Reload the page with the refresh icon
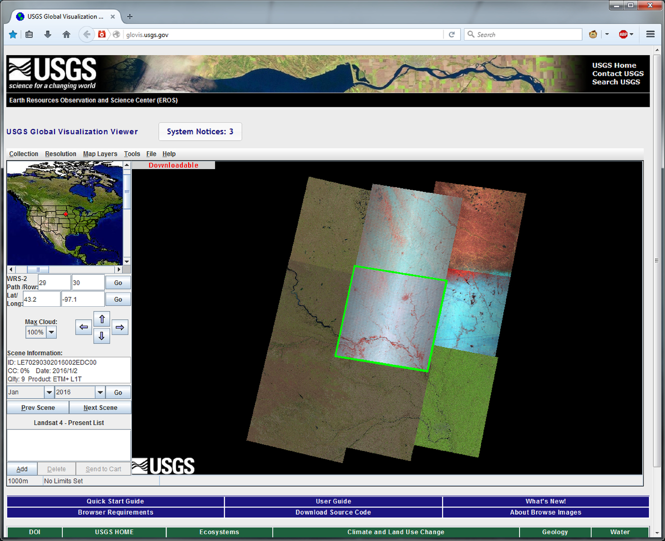The width and height of the screenshot is (665, 541). tap(451, 35)
